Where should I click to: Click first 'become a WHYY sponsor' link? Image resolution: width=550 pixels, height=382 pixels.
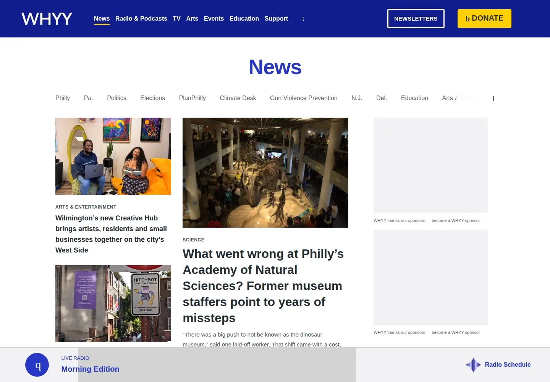(x=456, y=220)
